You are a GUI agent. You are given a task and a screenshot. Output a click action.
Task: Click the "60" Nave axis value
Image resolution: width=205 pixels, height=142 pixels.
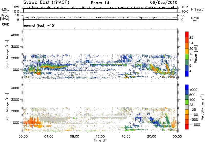183,15
